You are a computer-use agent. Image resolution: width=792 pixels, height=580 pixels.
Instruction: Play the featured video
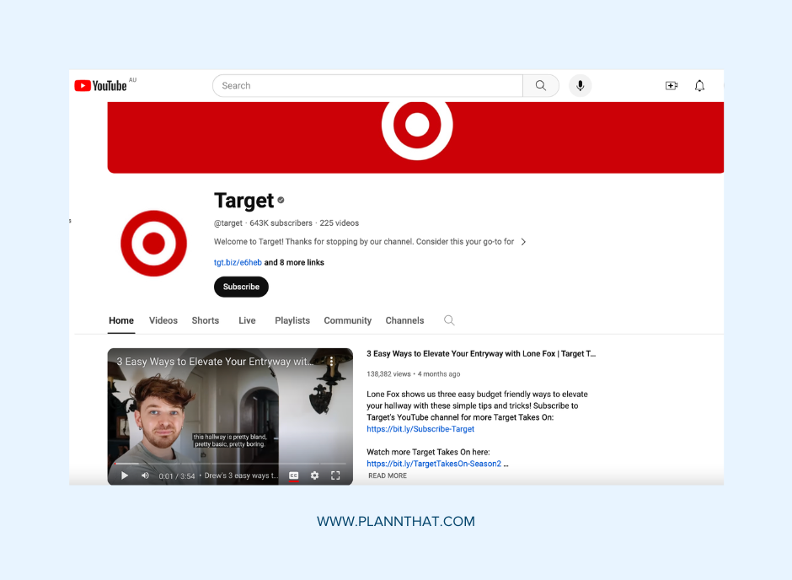pyautogui.click(x=125, y=475)
